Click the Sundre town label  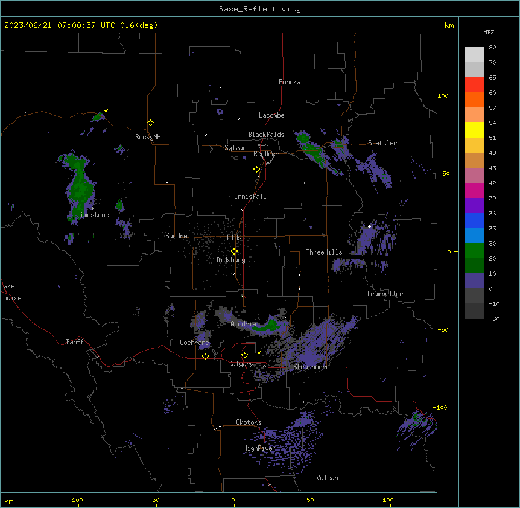176,236
